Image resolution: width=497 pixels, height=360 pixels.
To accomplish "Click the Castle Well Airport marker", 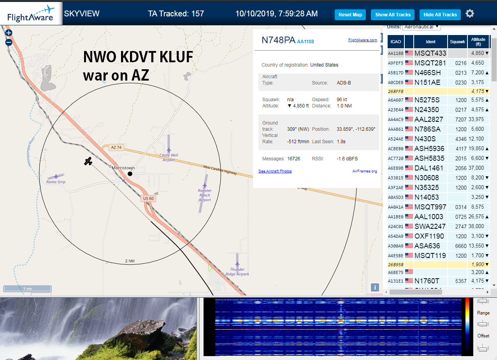I will pos(169,150).
